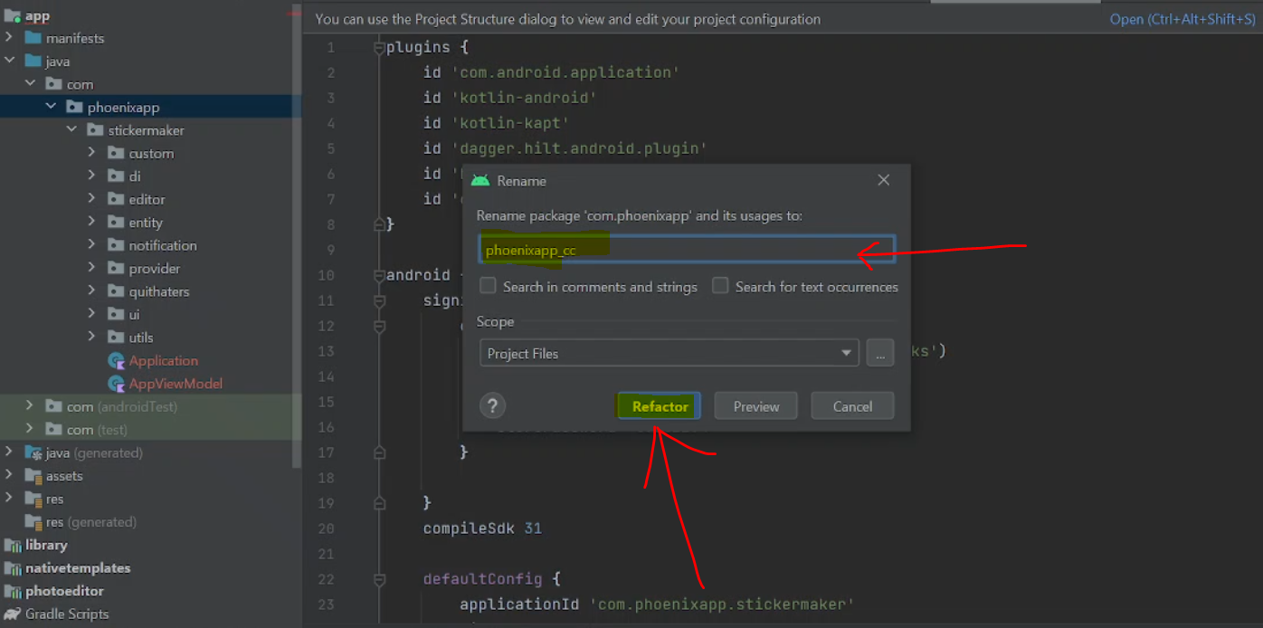
Task: Enable Search for text occurrences checkbox
Action: (x=720, y=286)
